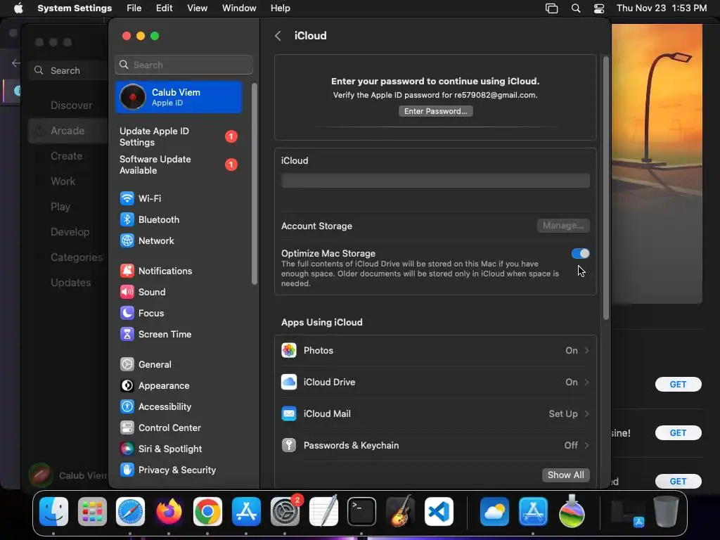Viewport: 720px width, 540px height.
Task: Open Finder from the Dock
Action: pyautogui.click(x=53, y=512)
